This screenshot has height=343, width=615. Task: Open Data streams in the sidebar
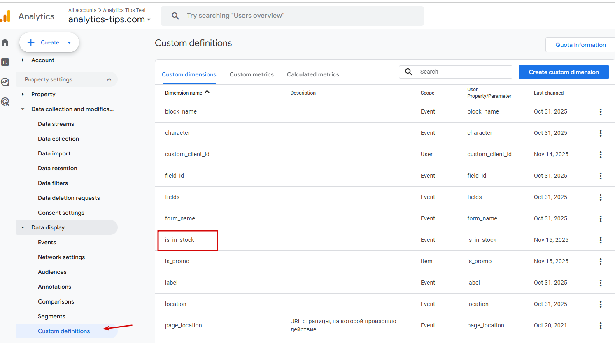pyautogui.click(x=56, y=124)
